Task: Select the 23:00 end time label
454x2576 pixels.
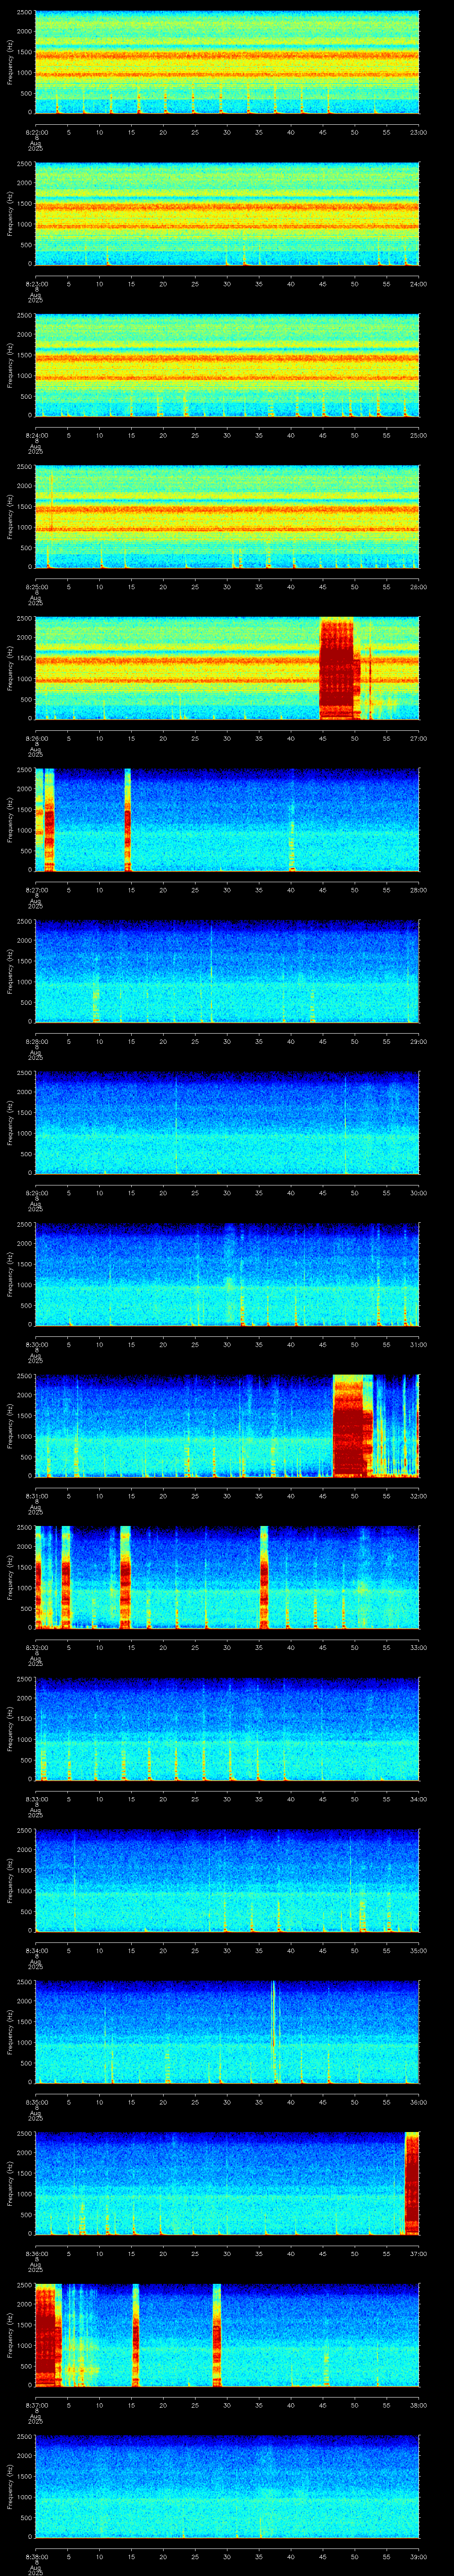Action: point(419,132)
